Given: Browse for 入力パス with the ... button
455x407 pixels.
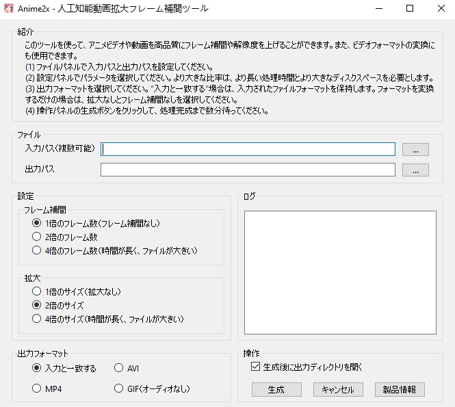Looking at the screenshot, I should [x=415, y=149].
